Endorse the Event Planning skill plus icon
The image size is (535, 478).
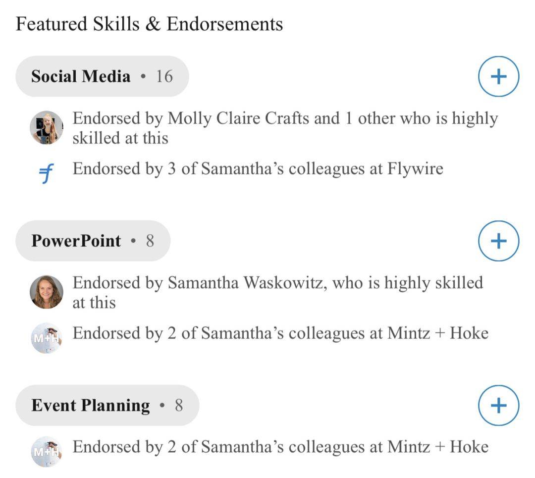(498, 405)
